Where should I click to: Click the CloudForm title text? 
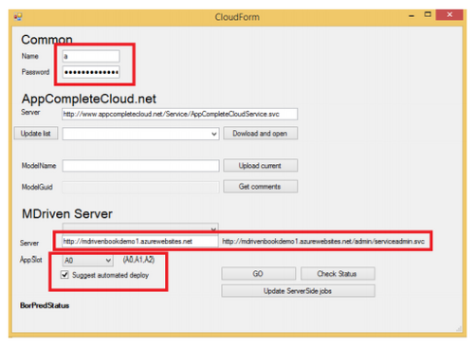click(x=237, y=17)
